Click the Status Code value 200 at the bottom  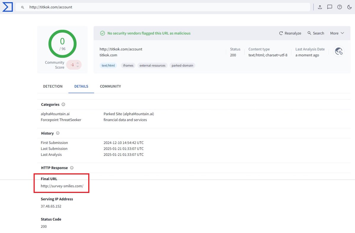click(x=44, y=226)
